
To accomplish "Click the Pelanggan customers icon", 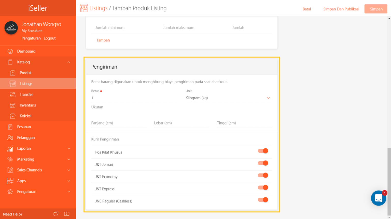I will (10, 137).
